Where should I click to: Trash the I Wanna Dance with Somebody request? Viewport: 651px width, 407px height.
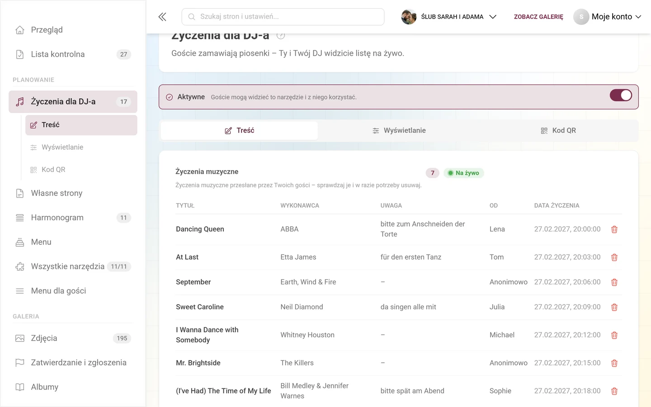tap(614, 335)
